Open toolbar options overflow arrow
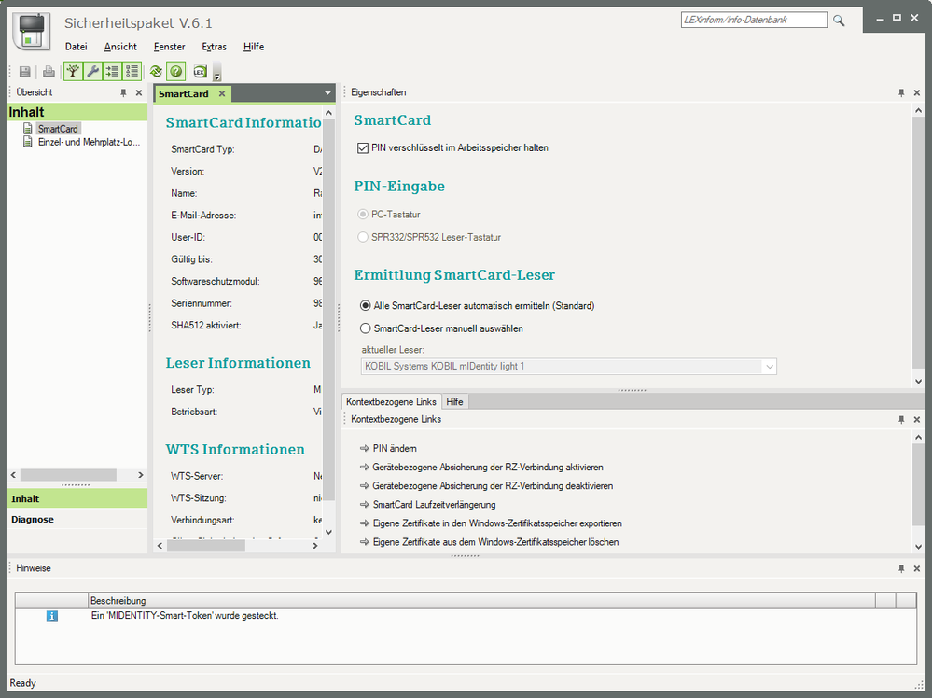 (217, 72)
